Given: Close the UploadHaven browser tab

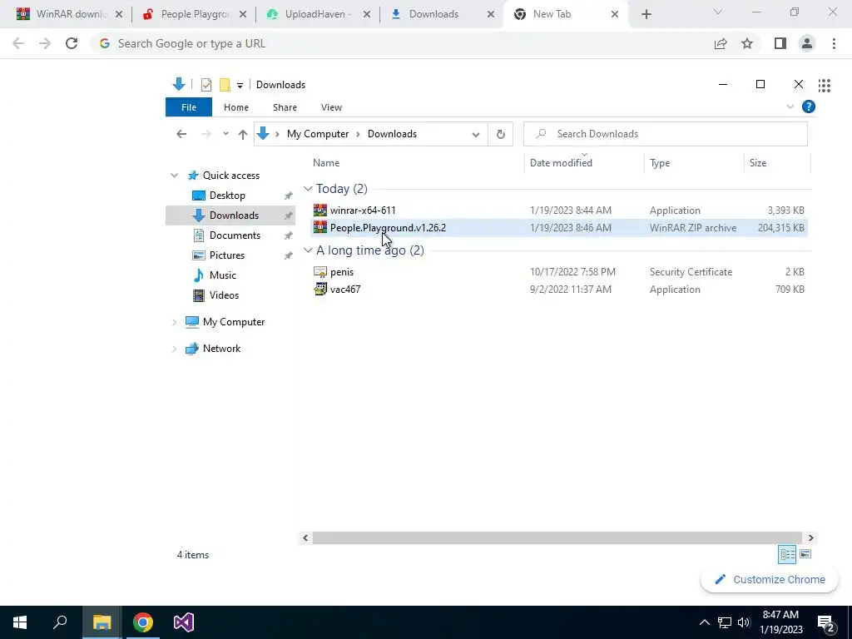Looking at the screenshot, I should pos(367,15).
